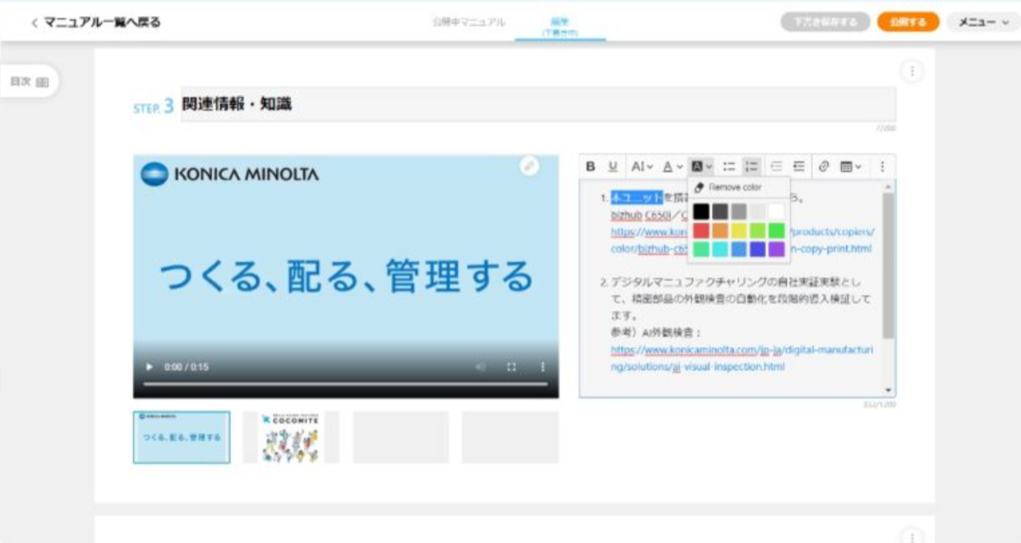The width and height of the screenshot is (1021, 543).
Task: Toggle the bulleted list button
Action: click(x=729, y=166)
